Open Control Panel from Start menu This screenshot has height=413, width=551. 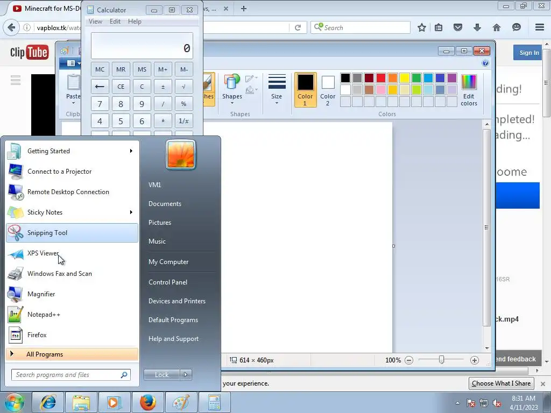coord(168,282)
